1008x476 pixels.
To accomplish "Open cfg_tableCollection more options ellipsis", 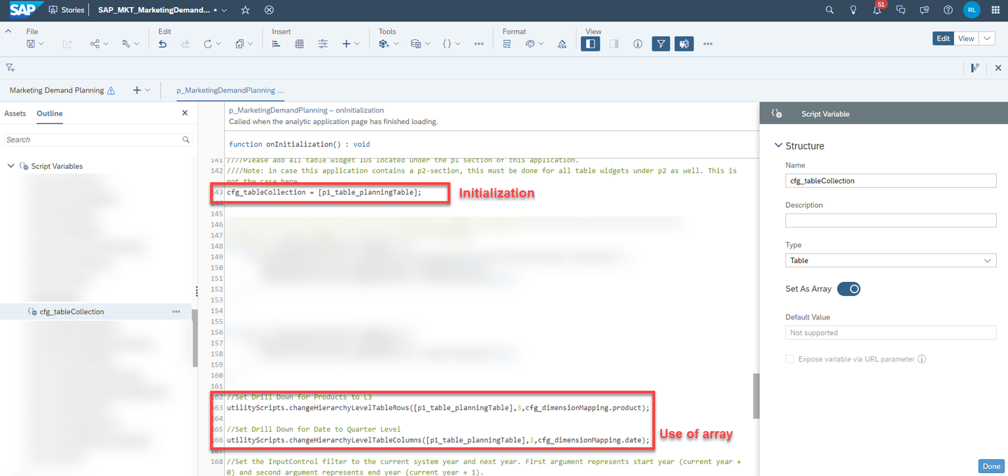I will pos(176,311).
